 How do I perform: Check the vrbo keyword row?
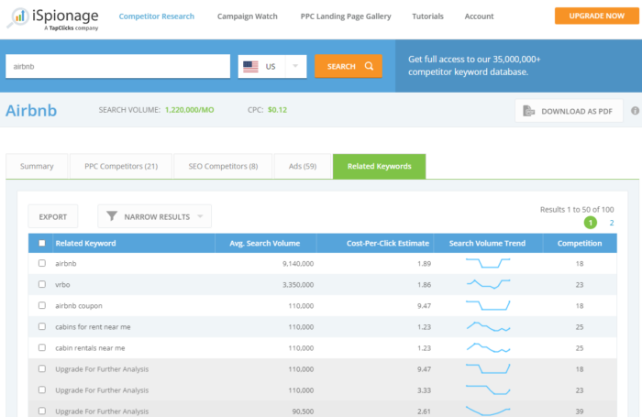[42, 284]
